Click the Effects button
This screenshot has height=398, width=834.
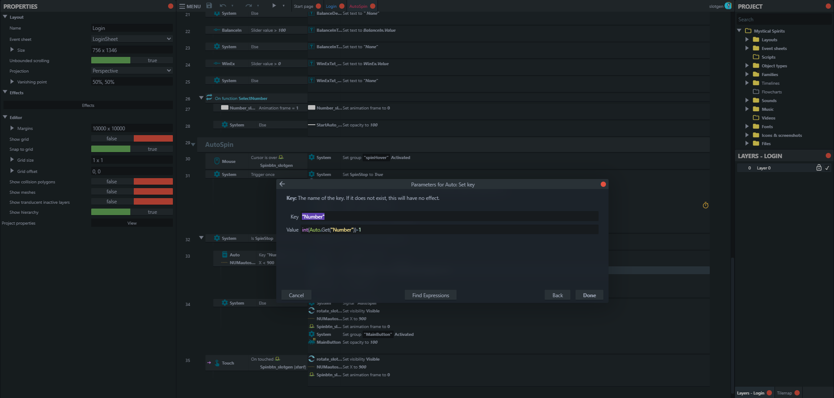88,105
